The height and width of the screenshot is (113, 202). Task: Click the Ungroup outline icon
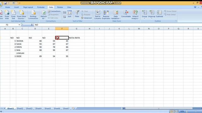151,13
